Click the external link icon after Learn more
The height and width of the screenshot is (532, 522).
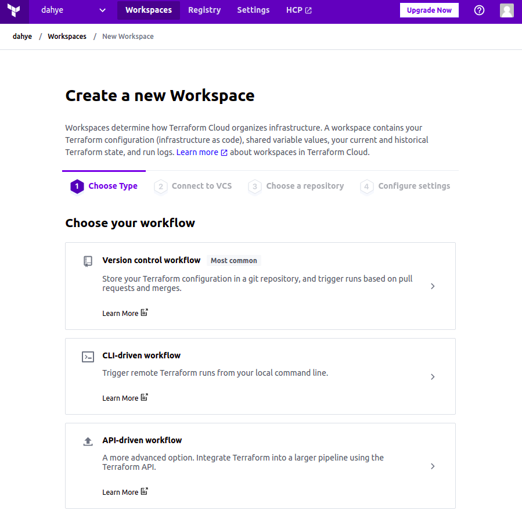coord(224,153)
